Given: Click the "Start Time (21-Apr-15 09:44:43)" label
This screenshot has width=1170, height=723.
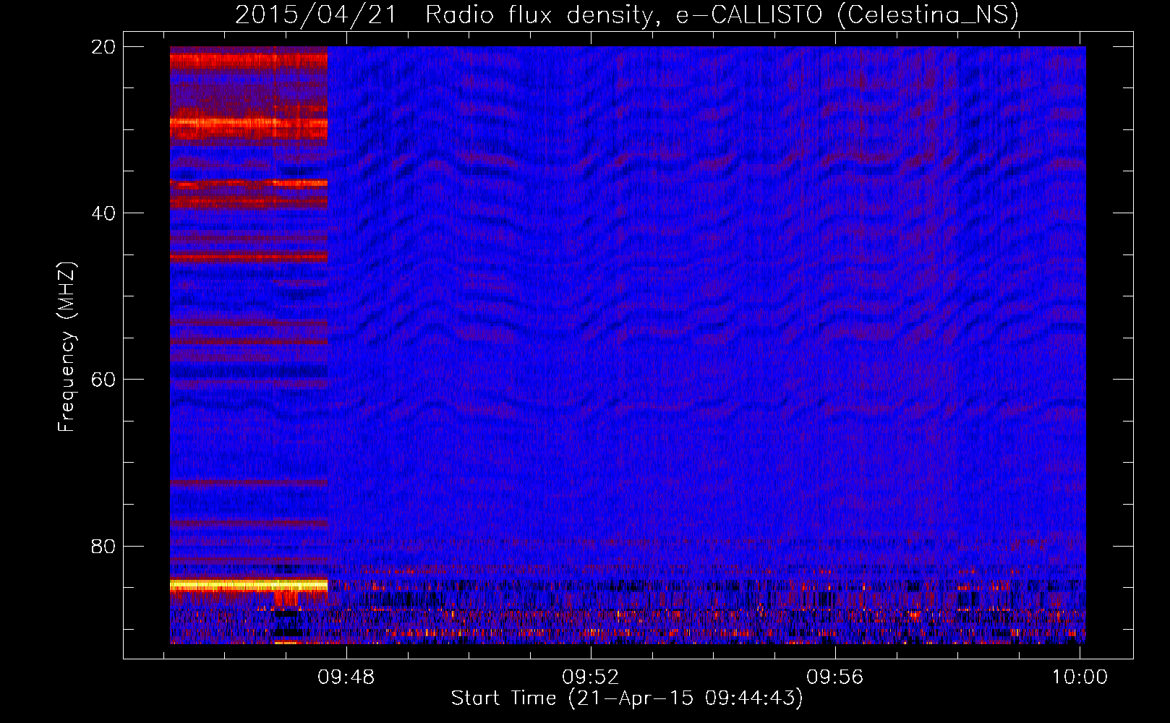Looking at the screenshot, I should (x=627, y=698).
